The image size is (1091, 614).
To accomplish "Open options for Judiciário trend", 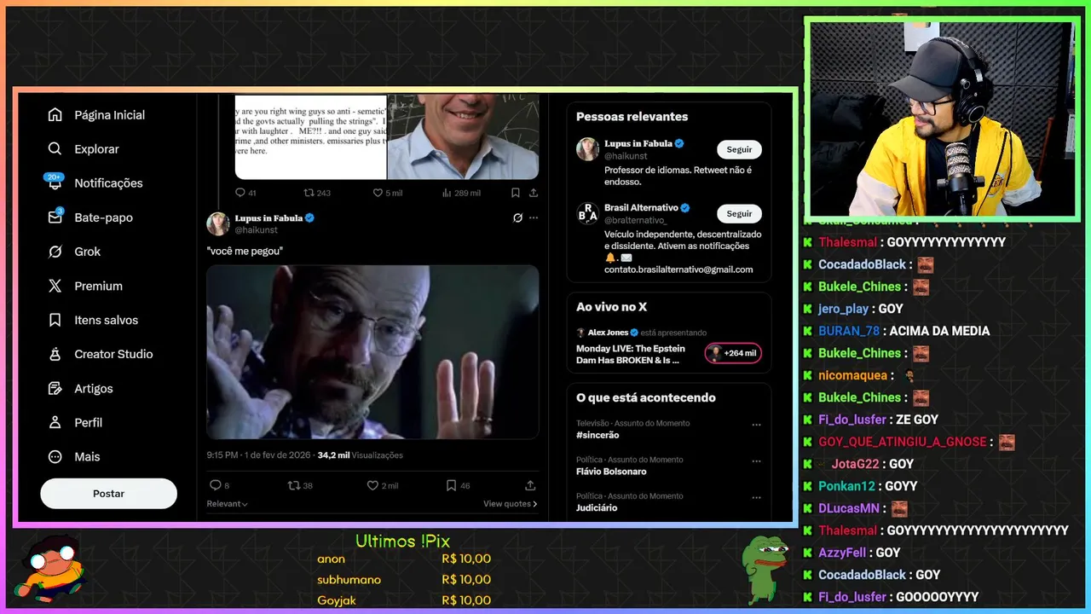I will (x=756, y=496).
